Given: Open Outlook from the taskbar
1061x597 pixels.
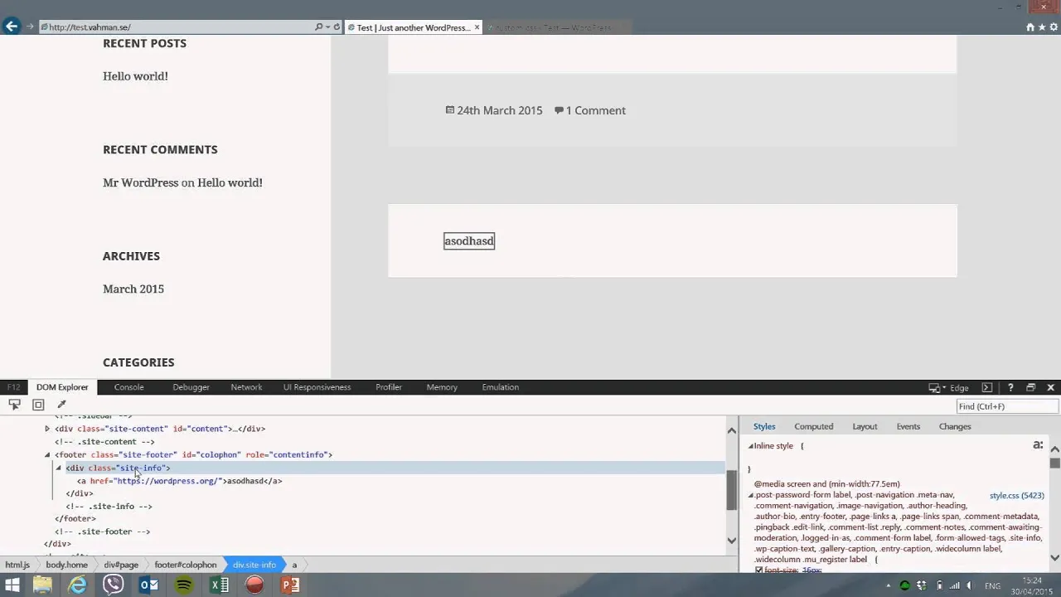Looking at the screenshot, I should (148, 585).
